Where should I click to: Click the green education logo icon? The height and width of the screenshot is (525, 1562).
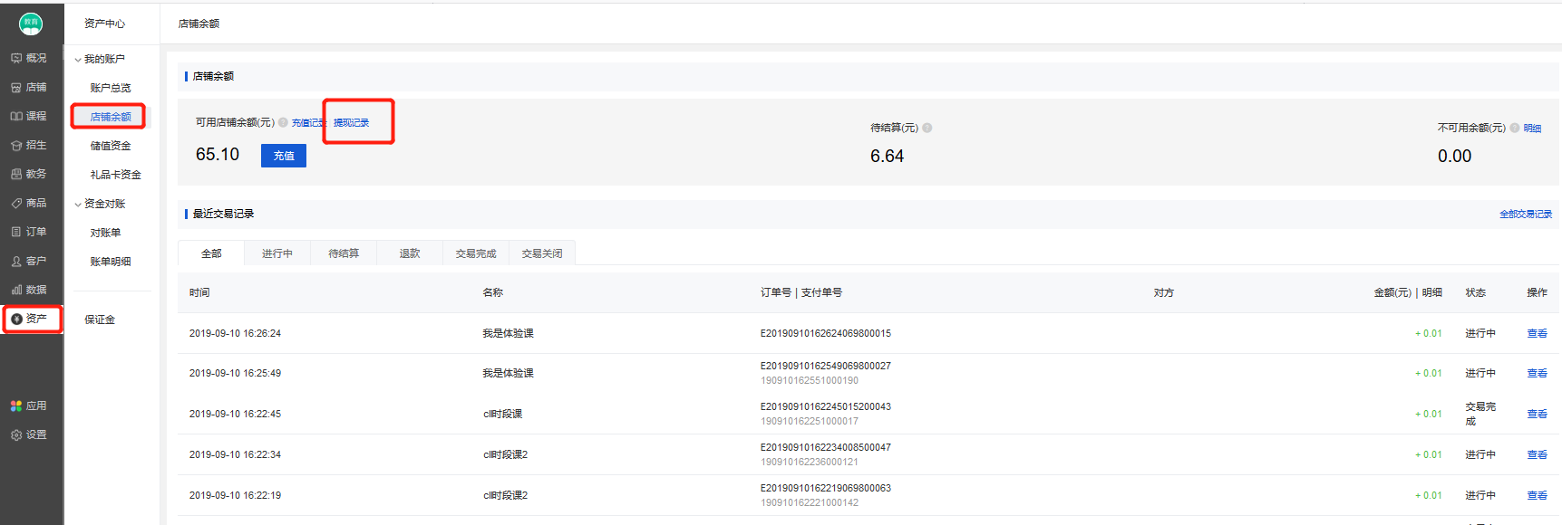point(31,24)
